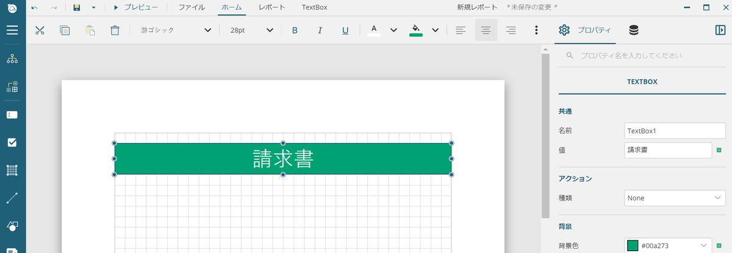The image size is (732, 253).
Task: Select the TextBox control in sidebar
Action: (12, 114)
